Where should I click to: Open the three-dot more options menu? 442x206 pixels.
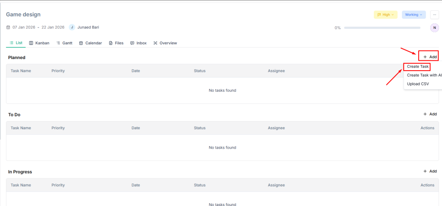point(434,15)
